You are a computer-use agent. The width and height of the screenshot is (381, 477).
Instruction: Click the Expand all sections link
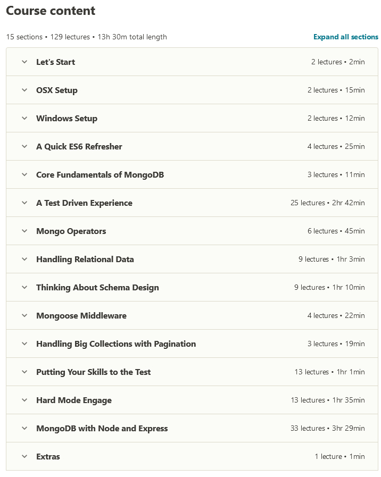(x=345, y=37)
